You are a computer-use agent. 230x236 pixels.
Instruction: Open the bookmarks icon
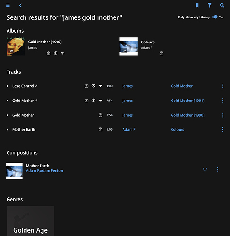click(197, 5)
